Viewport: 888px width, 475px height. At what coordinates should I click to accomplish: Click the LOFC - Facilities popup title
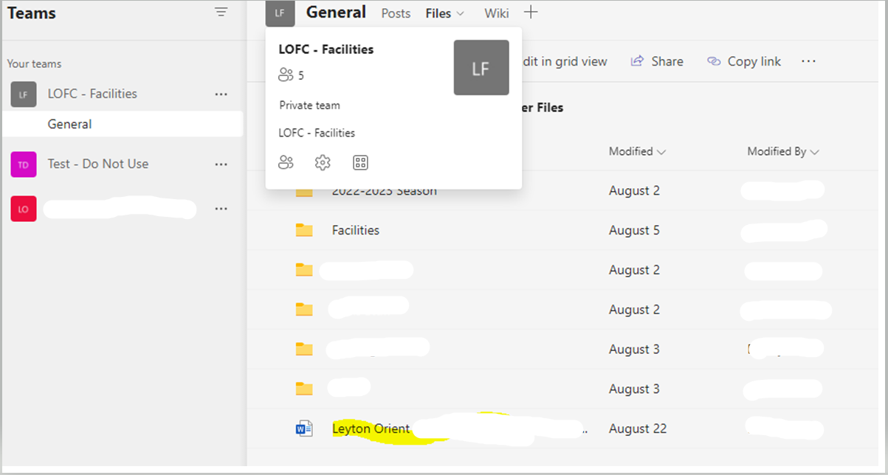pos(326,49)
